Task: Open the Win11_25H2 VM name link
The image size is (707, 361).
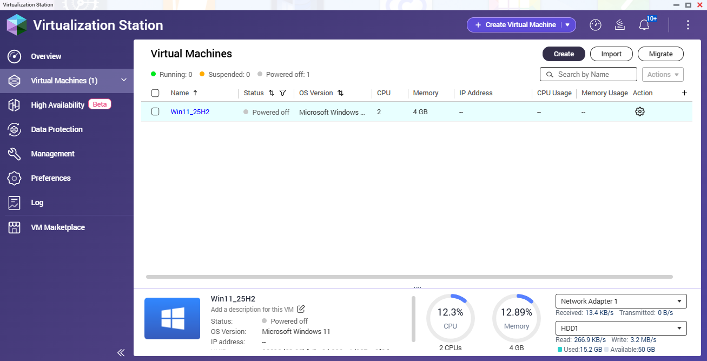Action: click(x=190, y=112)
